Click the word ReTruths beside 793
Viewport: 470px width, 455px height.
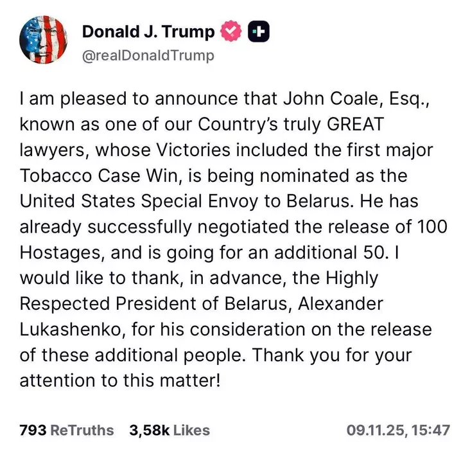pyautogui.click(x=82, y=430)
